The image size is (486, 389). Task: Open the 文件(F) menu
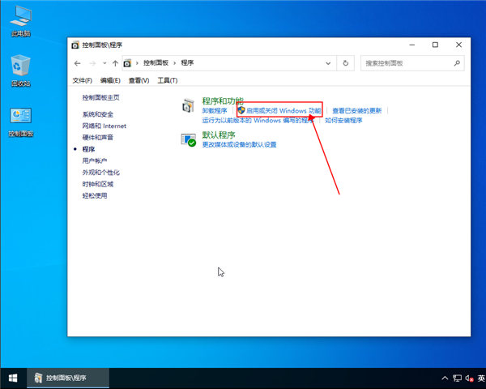[x=83, y=80]
